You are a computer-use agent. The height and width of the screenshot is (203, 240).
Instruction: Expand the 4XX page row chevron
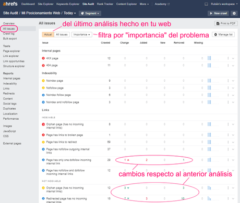tap(233, 58)
